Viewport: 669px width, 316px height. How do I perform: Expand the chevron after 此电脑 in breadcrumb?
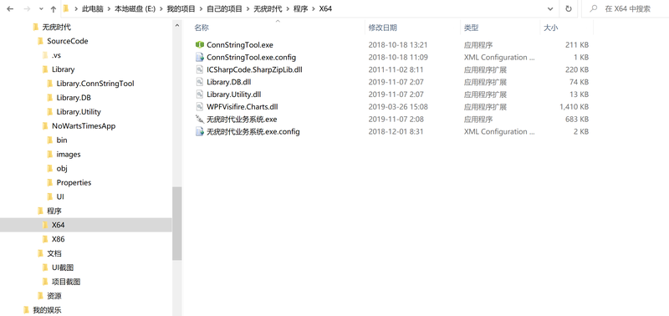pyautogui.click(x=109, y=8)
